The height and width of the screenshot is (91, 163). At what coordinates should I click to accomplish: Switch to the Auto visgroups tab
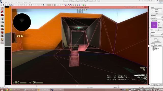pos(156,45)
